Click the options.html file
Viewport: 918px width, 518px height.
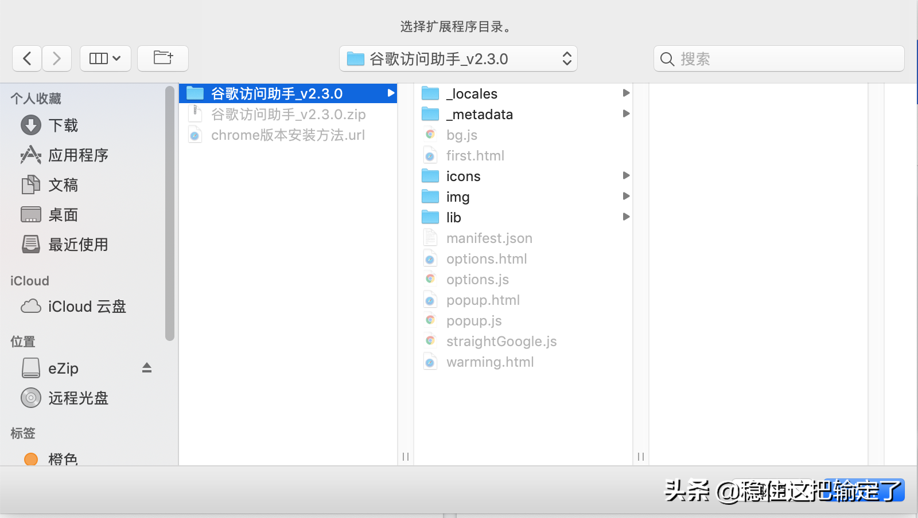coord(487,258)
